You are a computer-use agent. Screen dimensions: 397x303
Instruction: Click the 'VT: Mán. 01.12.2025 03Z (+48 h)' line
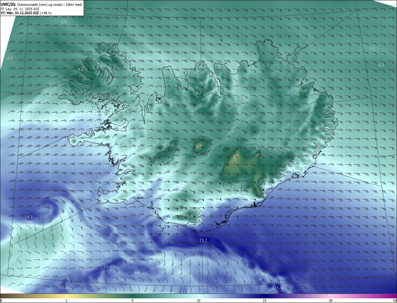[x=26, y=13]
